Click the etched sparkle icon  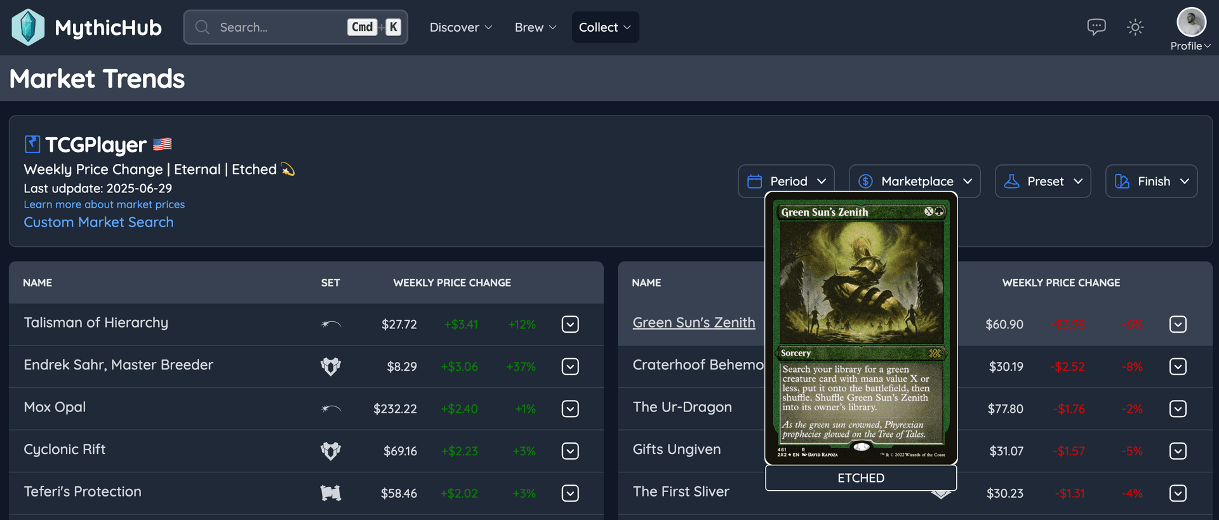coord(288,170)
